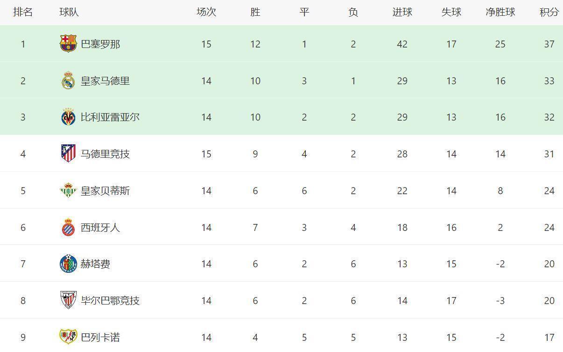563x352 pixels.
Task: Click the 进球 column header
Action: tap(402, 12)
